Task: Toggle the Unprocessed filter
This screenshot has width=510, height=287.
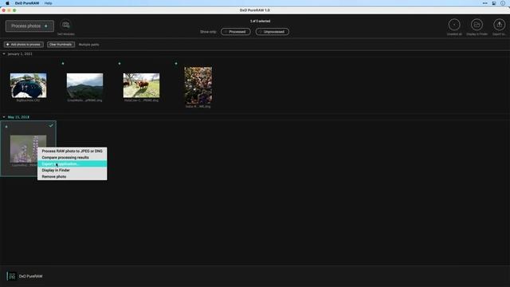Action: pyautogui.click(x=273, y=32)
